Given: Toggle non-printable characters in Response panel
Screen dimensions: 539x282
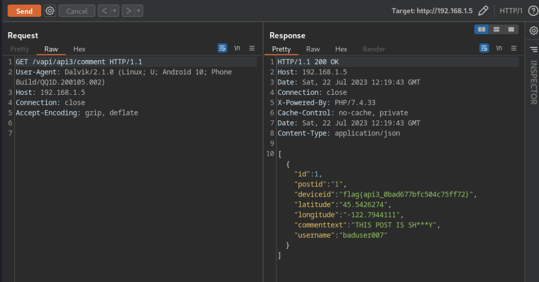Looking at the screenshot, I should pos(499,48).
